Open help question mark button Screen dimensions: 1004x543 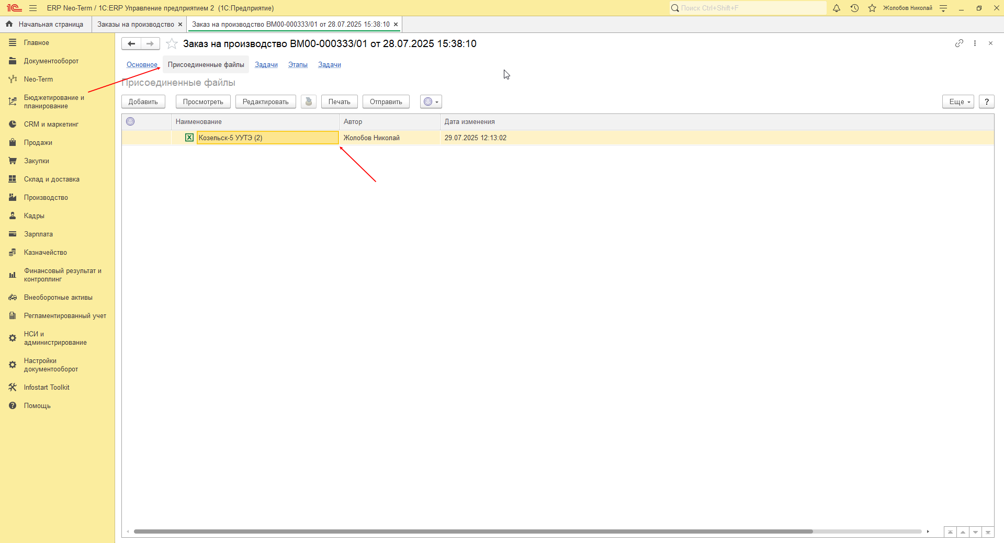pyautogui.click(x=987, y=101)
